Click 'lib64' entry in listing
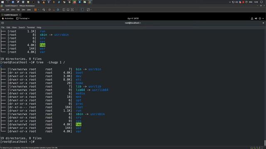Viewport: 266px width, 149px height. click(80, 90)
